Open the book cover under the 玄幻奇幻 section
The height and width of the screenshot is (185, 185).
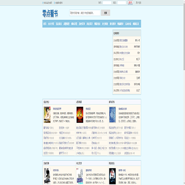[47, 115]
